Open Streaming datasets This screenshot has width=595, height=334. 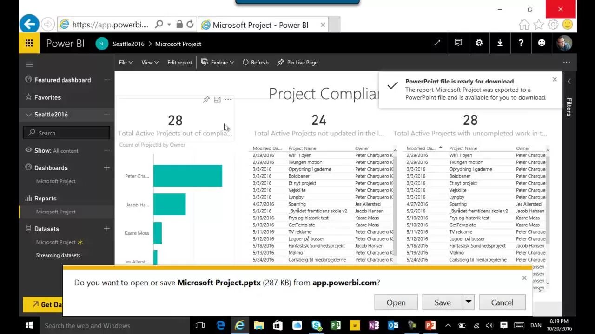tap(58, 255)
